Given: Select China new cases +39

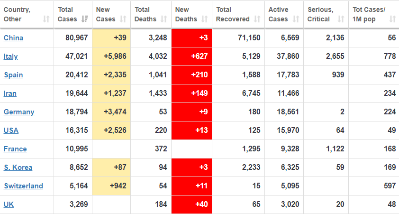Looking at the screenshot, I should point(120,37).
